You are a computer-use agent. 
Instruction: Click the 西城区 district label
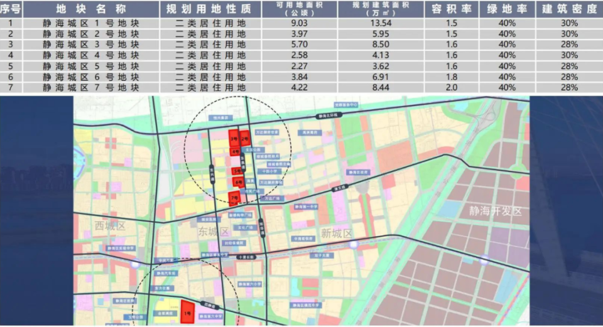click(x=111, y=226)
